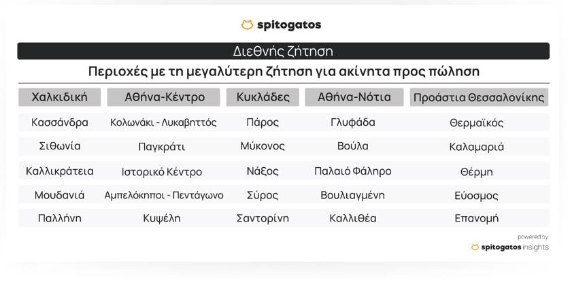
Task: Click the spitogatos cat logo icon at top
Action: pyautogui.click(x=247, y=25)
